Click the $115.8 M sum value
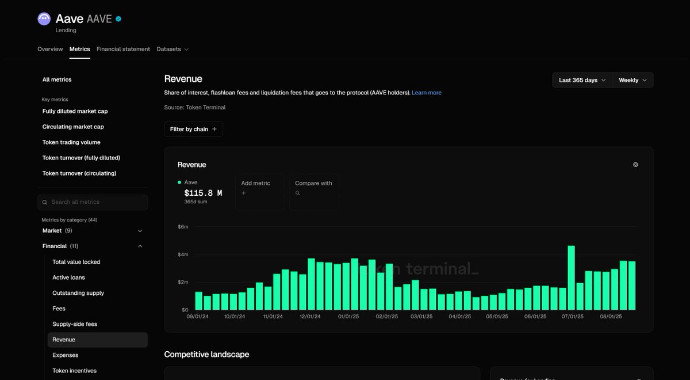690x380 pixels. point(203,193)
